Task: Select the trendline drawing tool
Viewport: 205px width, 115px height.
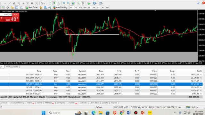Action: click(x=10, y=3)
